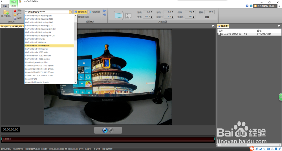
Task: Switch to the 开始 start ribbon tab
Action: [x=5, y=6]
